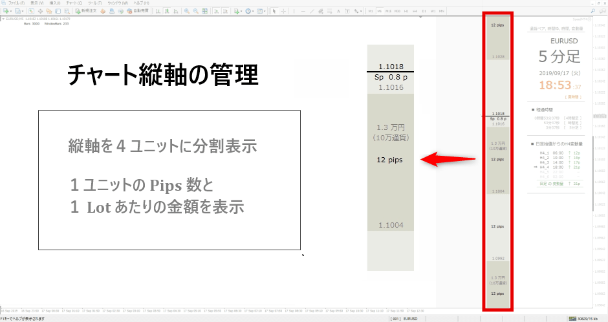Screen dimensions: 608x322
Task: Select the crosshair tool
Action: click(x=283, y=11)
